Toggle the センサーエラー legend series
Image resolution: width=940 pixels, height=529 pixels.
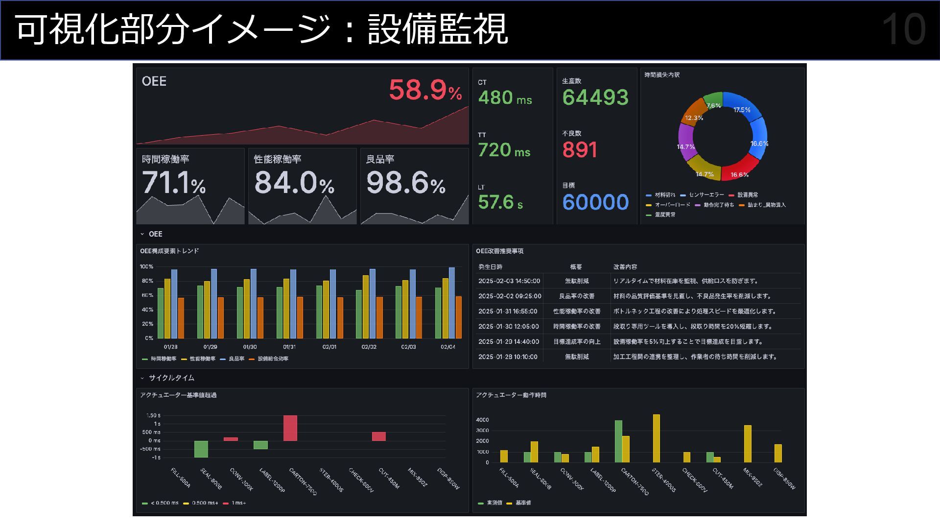[x=706, y=195]
